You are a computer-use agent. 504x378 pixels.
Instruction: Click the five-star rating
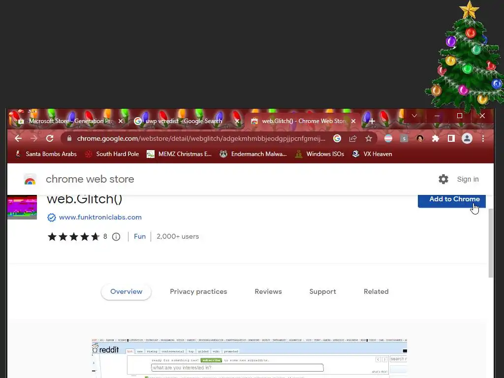tap(74, 237)
